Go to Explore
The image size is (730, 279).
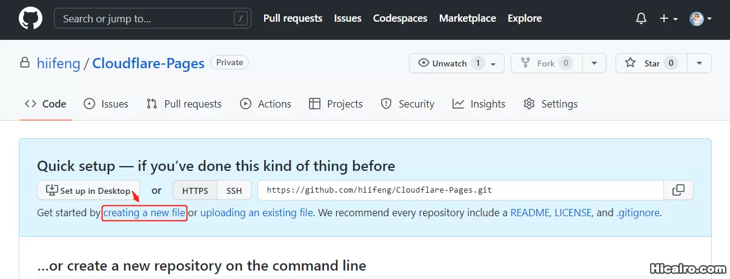(525, 19)
